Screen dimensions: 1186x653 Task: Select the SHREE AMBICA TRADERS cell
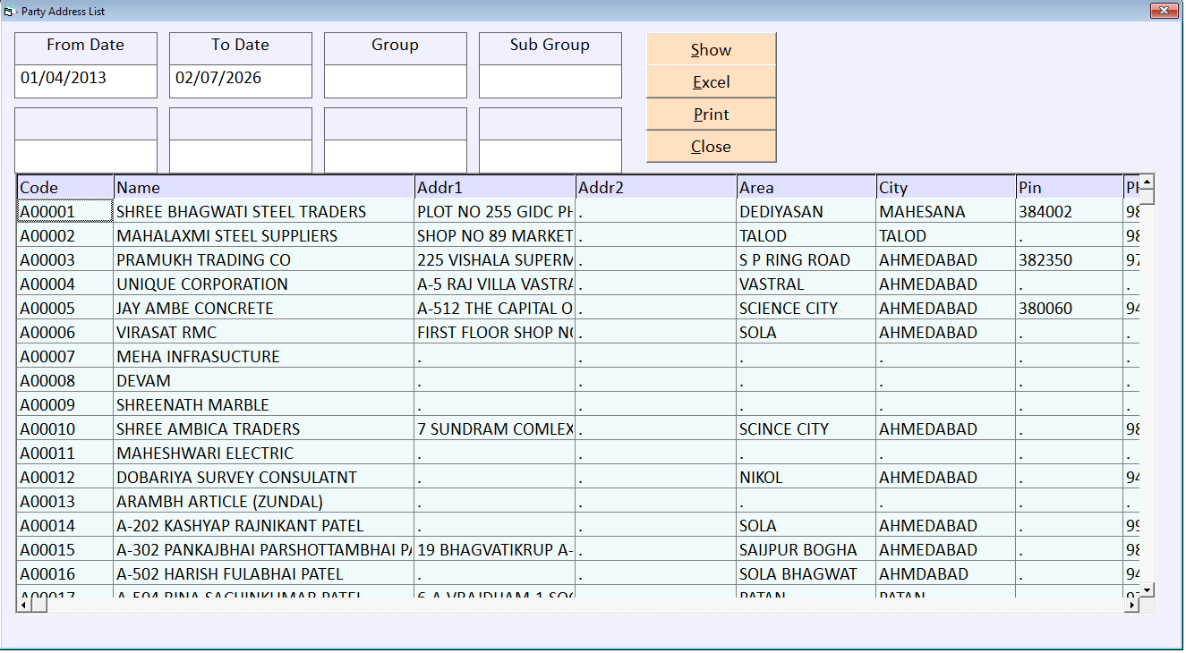pos(264,429)
